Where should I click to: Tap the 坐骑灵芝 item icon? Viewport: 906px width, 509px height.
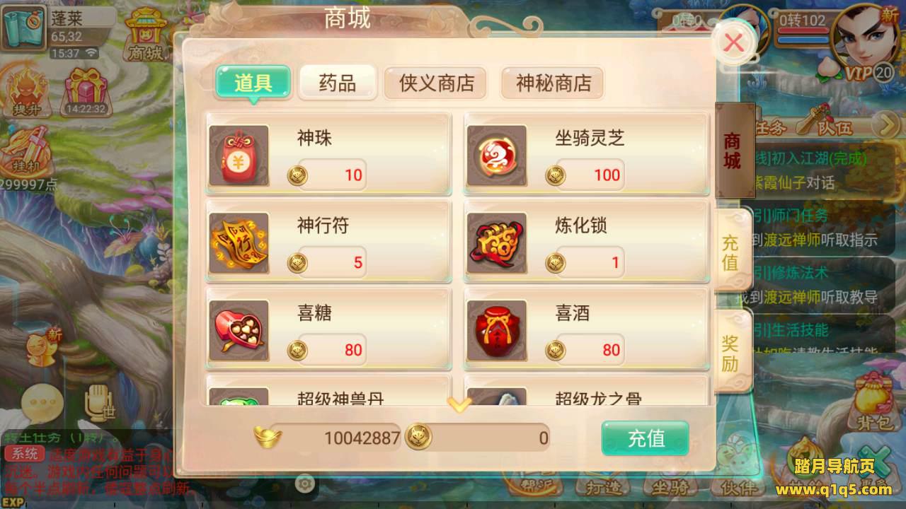click(x=497, y=156)
